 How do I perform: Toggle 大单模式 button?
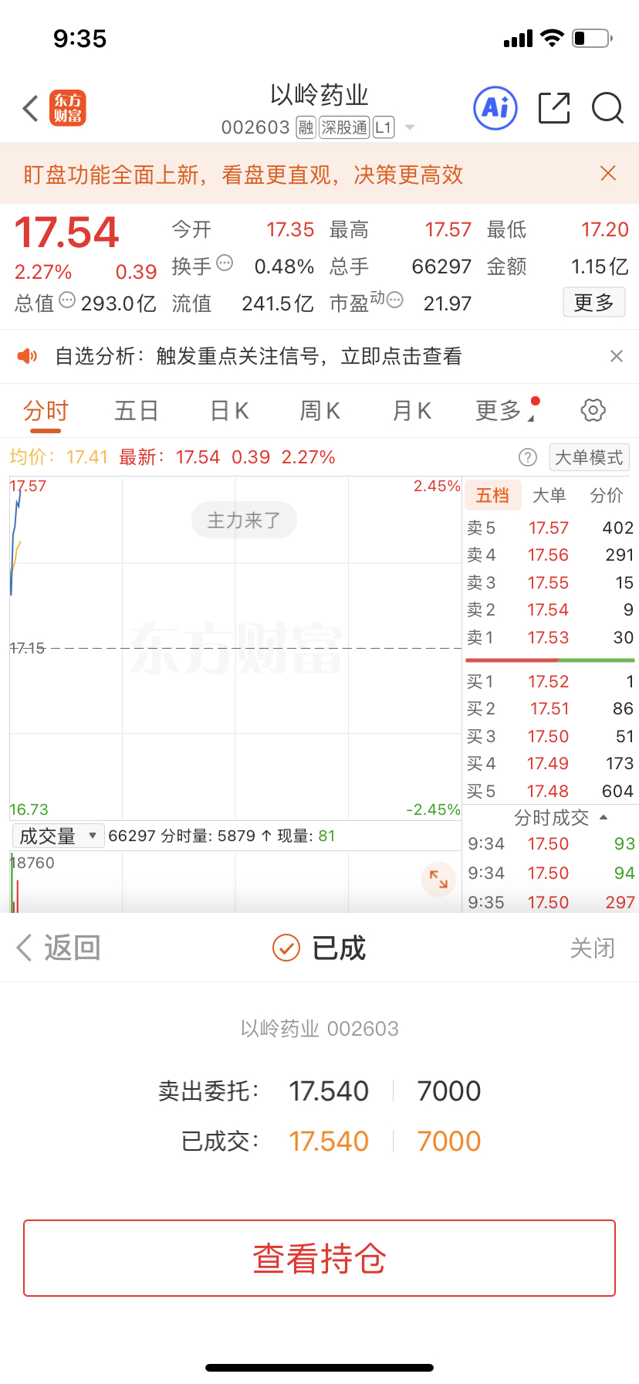[x=589, y=457]
